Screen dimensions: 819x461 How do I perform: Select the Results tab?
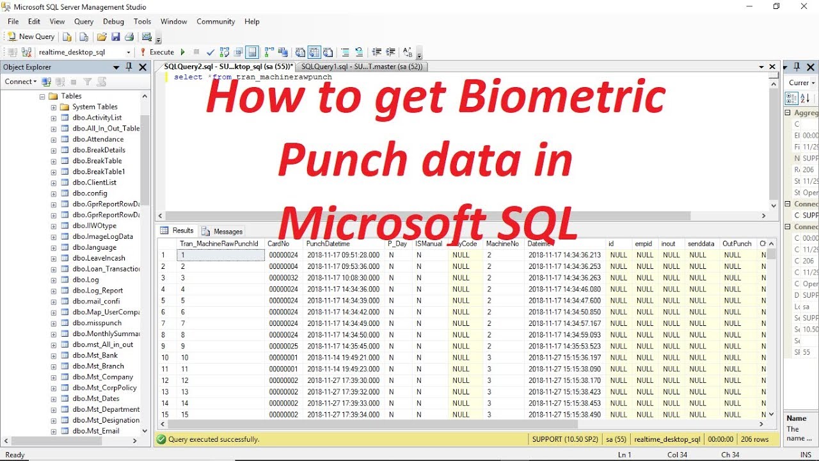point(177,230)
